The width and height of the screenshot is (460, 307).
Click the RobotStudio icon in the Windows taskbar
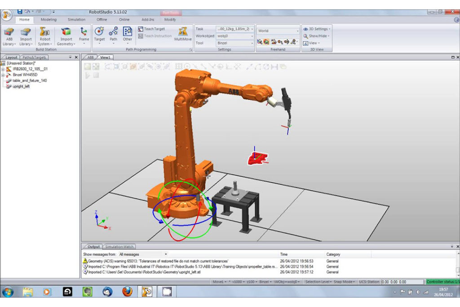tap(147, 292)
